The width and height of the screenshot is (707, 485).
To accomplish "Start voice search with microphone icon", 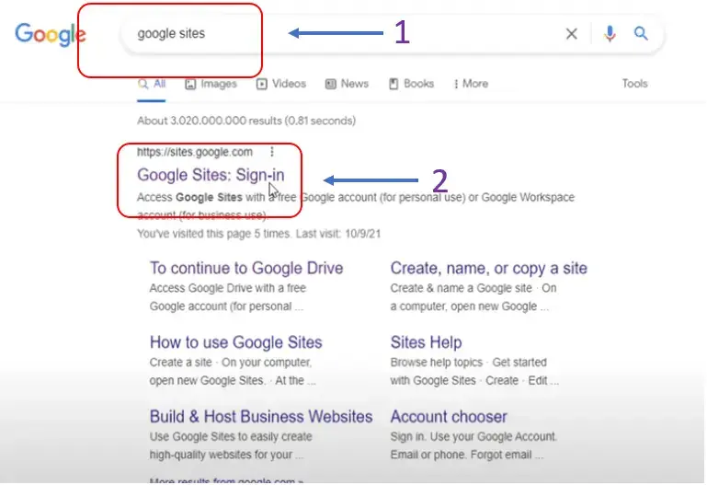I will [610, 33].
